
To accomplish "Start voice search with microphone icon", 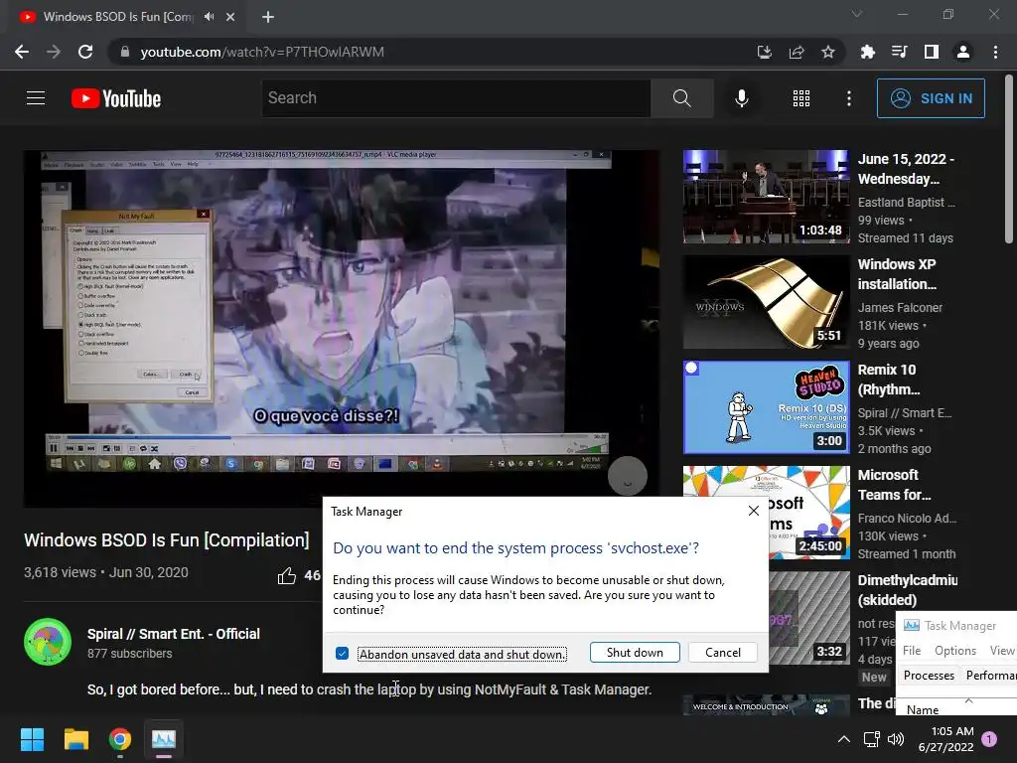I will click(x=741, y=98).
